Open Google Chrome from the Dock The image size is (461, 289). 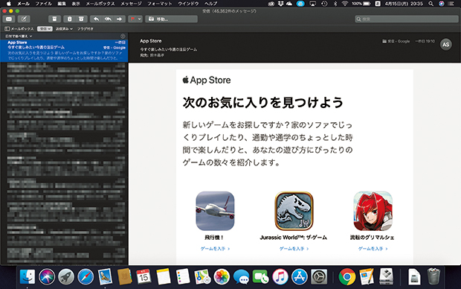click(347, 277)
